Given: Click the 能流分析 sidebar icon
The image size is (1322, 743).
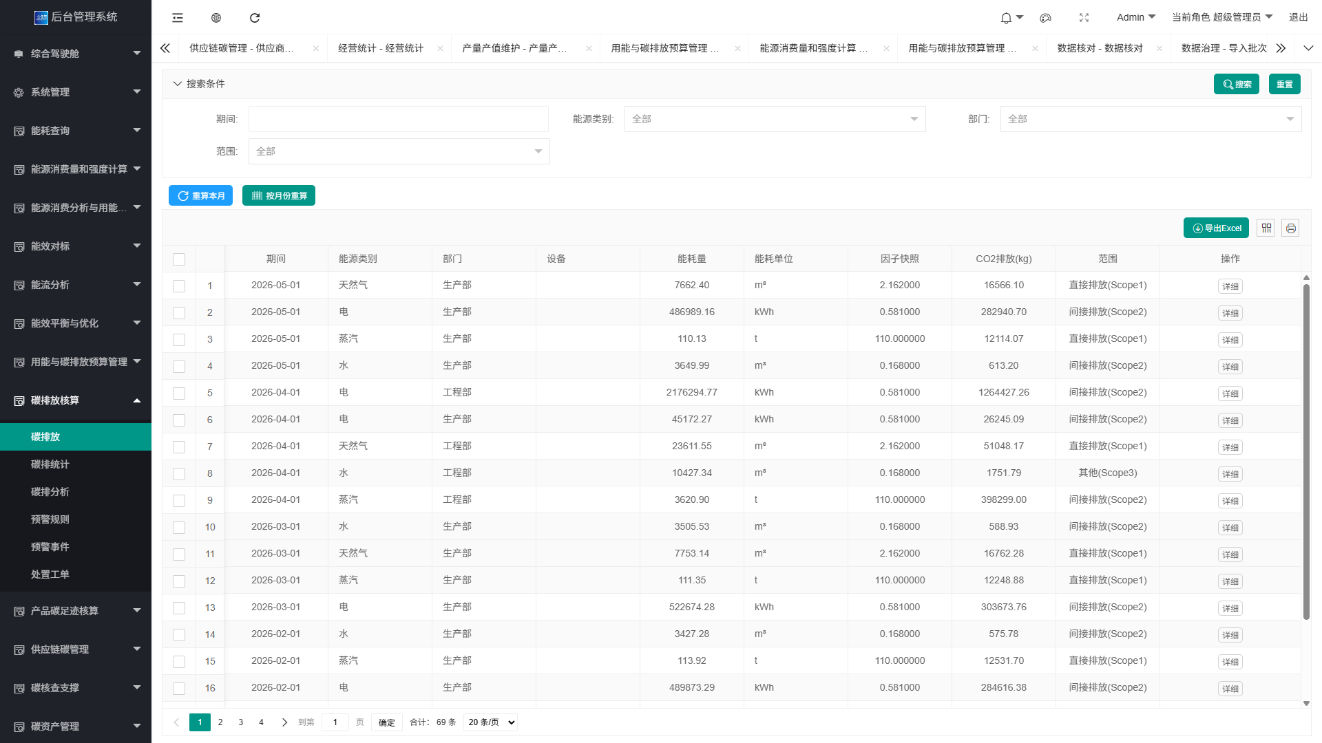Looking at the screenshot, I should click(19, 285).
